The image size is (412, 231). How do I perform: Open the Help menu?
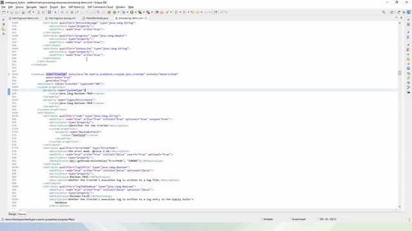click(131, 7)
